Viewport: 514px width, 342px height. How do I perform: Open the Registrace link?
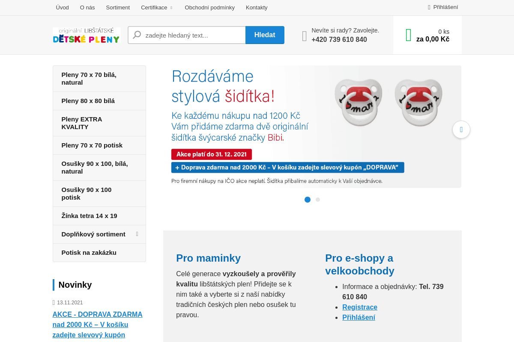(359, 307)
